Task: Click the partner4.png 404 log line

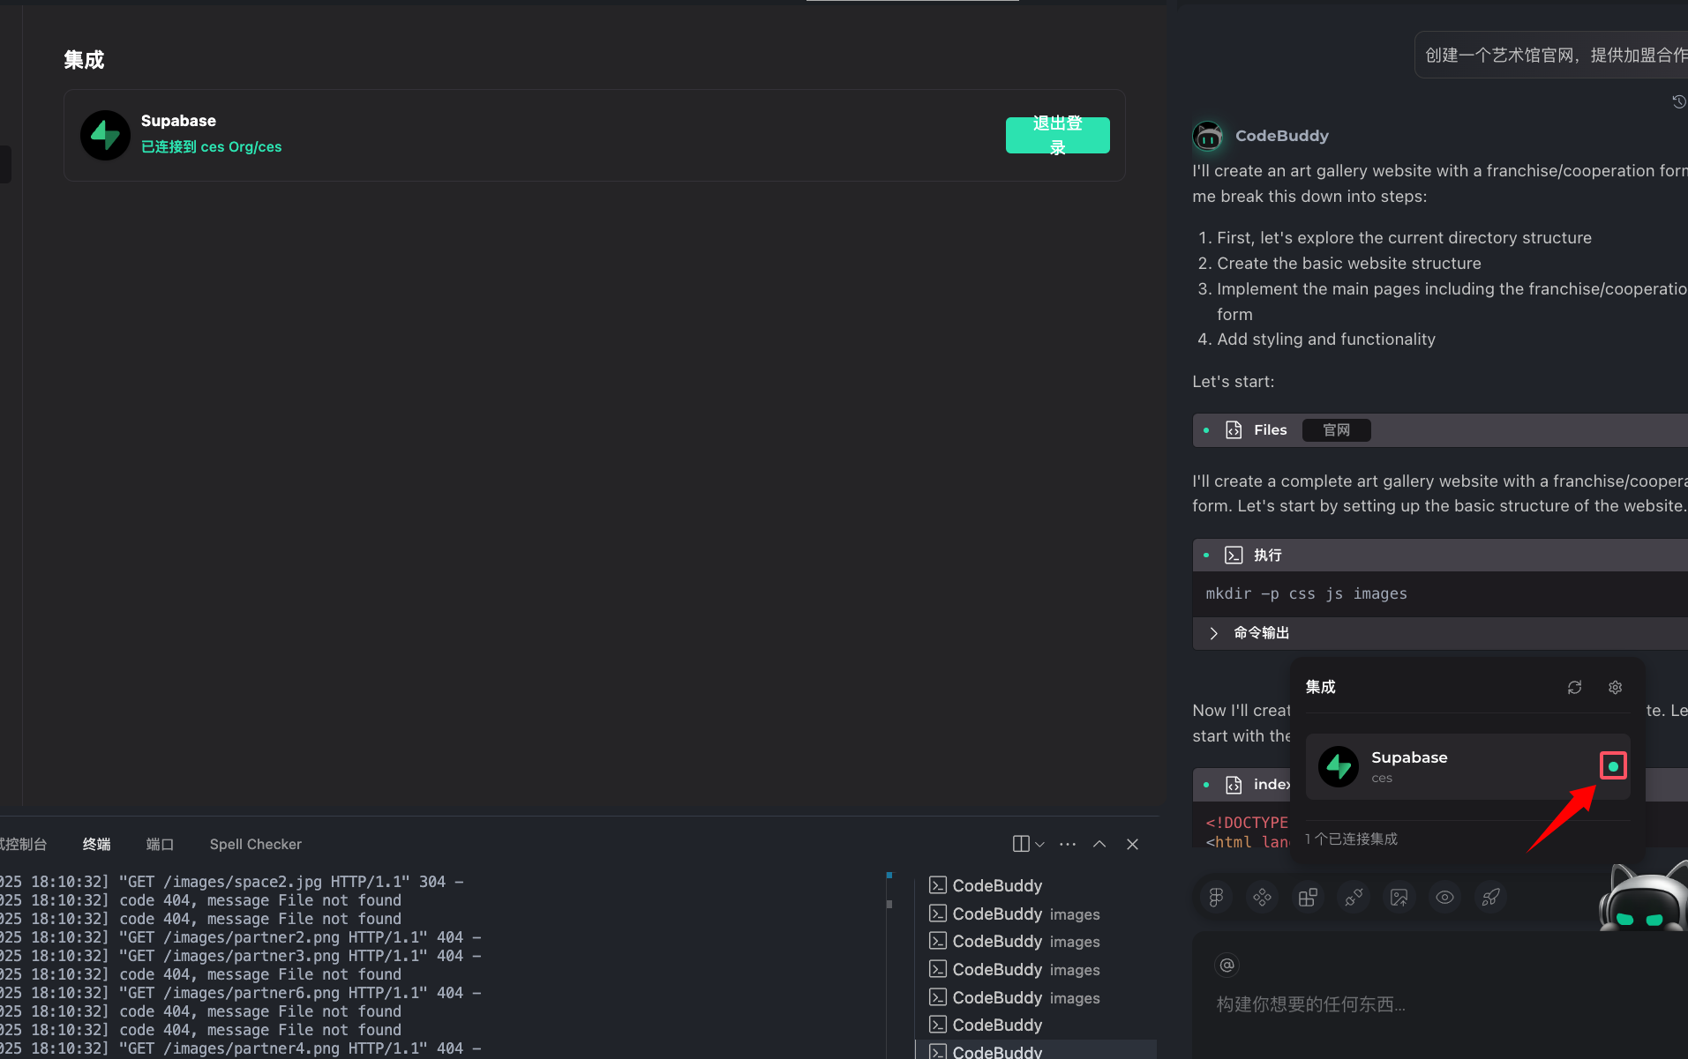Action: [241, 1048]
